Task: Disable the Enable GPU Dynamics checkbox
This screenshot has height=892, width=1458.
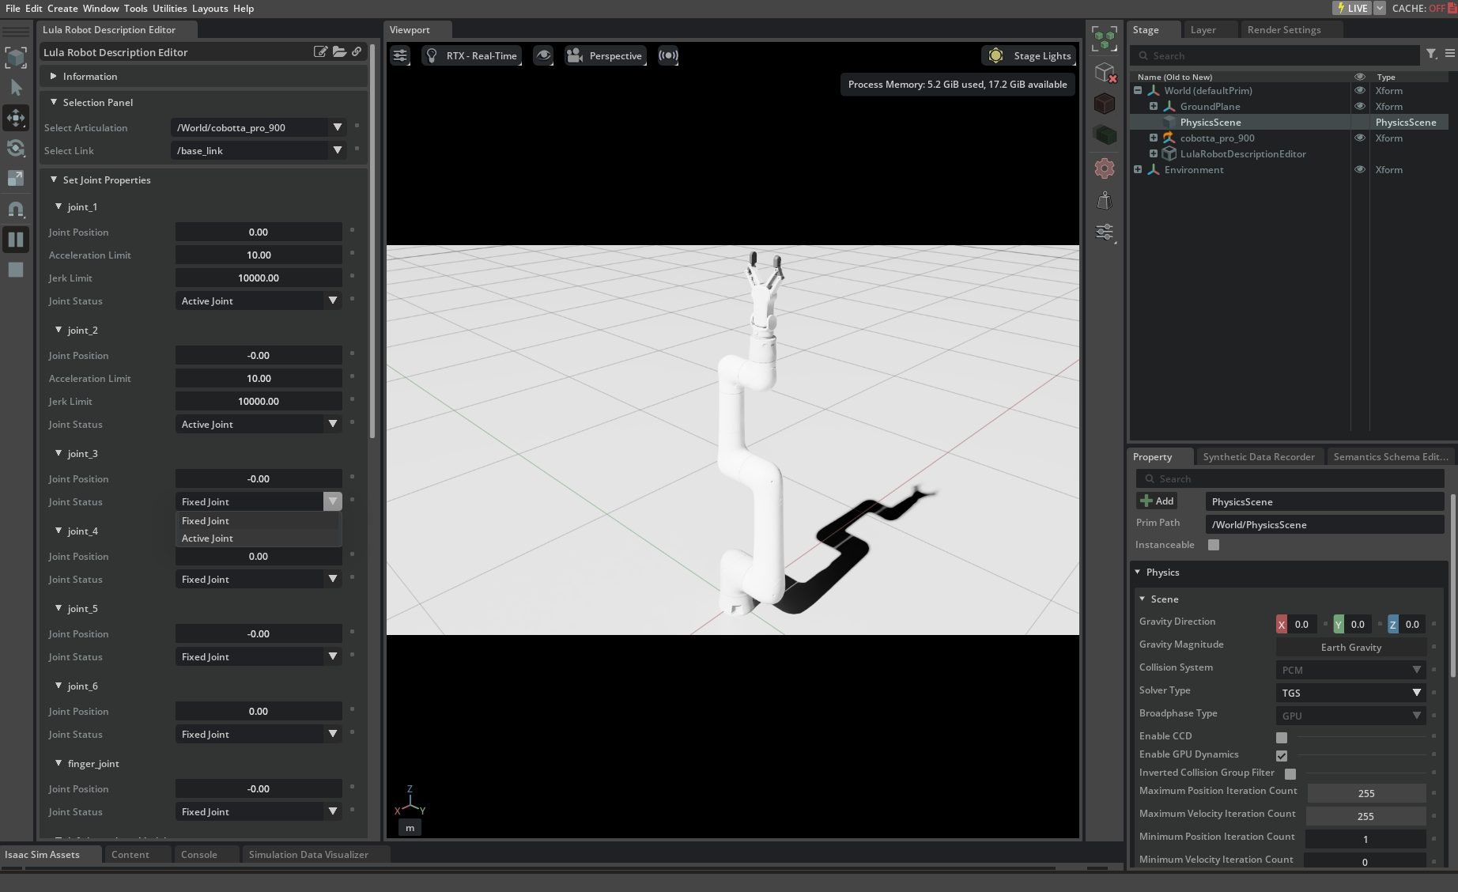Action: 1282,755
